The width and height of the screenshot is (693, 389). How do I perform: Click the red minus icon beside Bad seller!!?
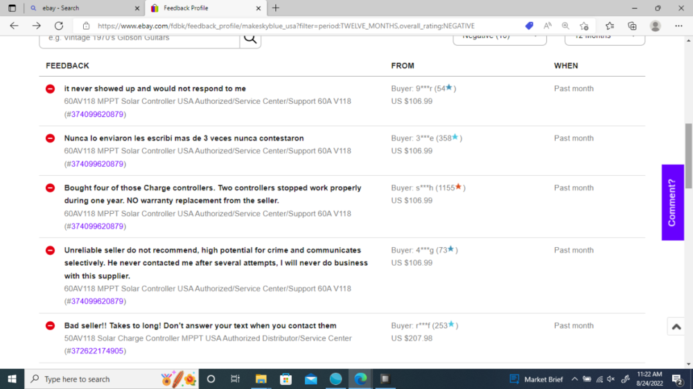pyautogui.click(x=51, y=326)
